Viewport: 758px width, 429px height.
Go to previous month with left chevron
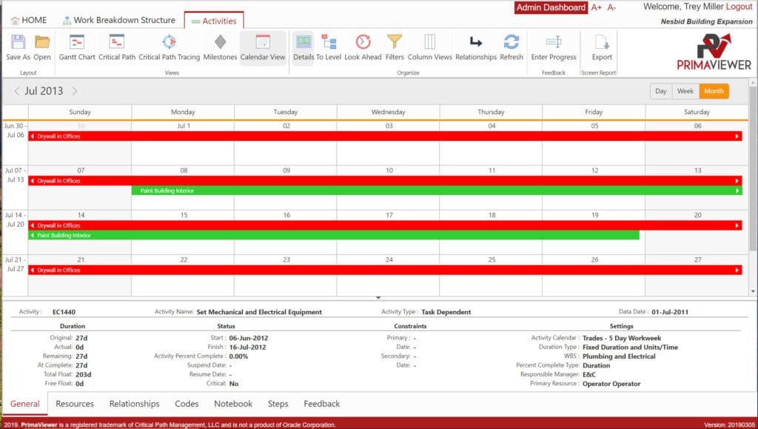(x=16, y=90)
